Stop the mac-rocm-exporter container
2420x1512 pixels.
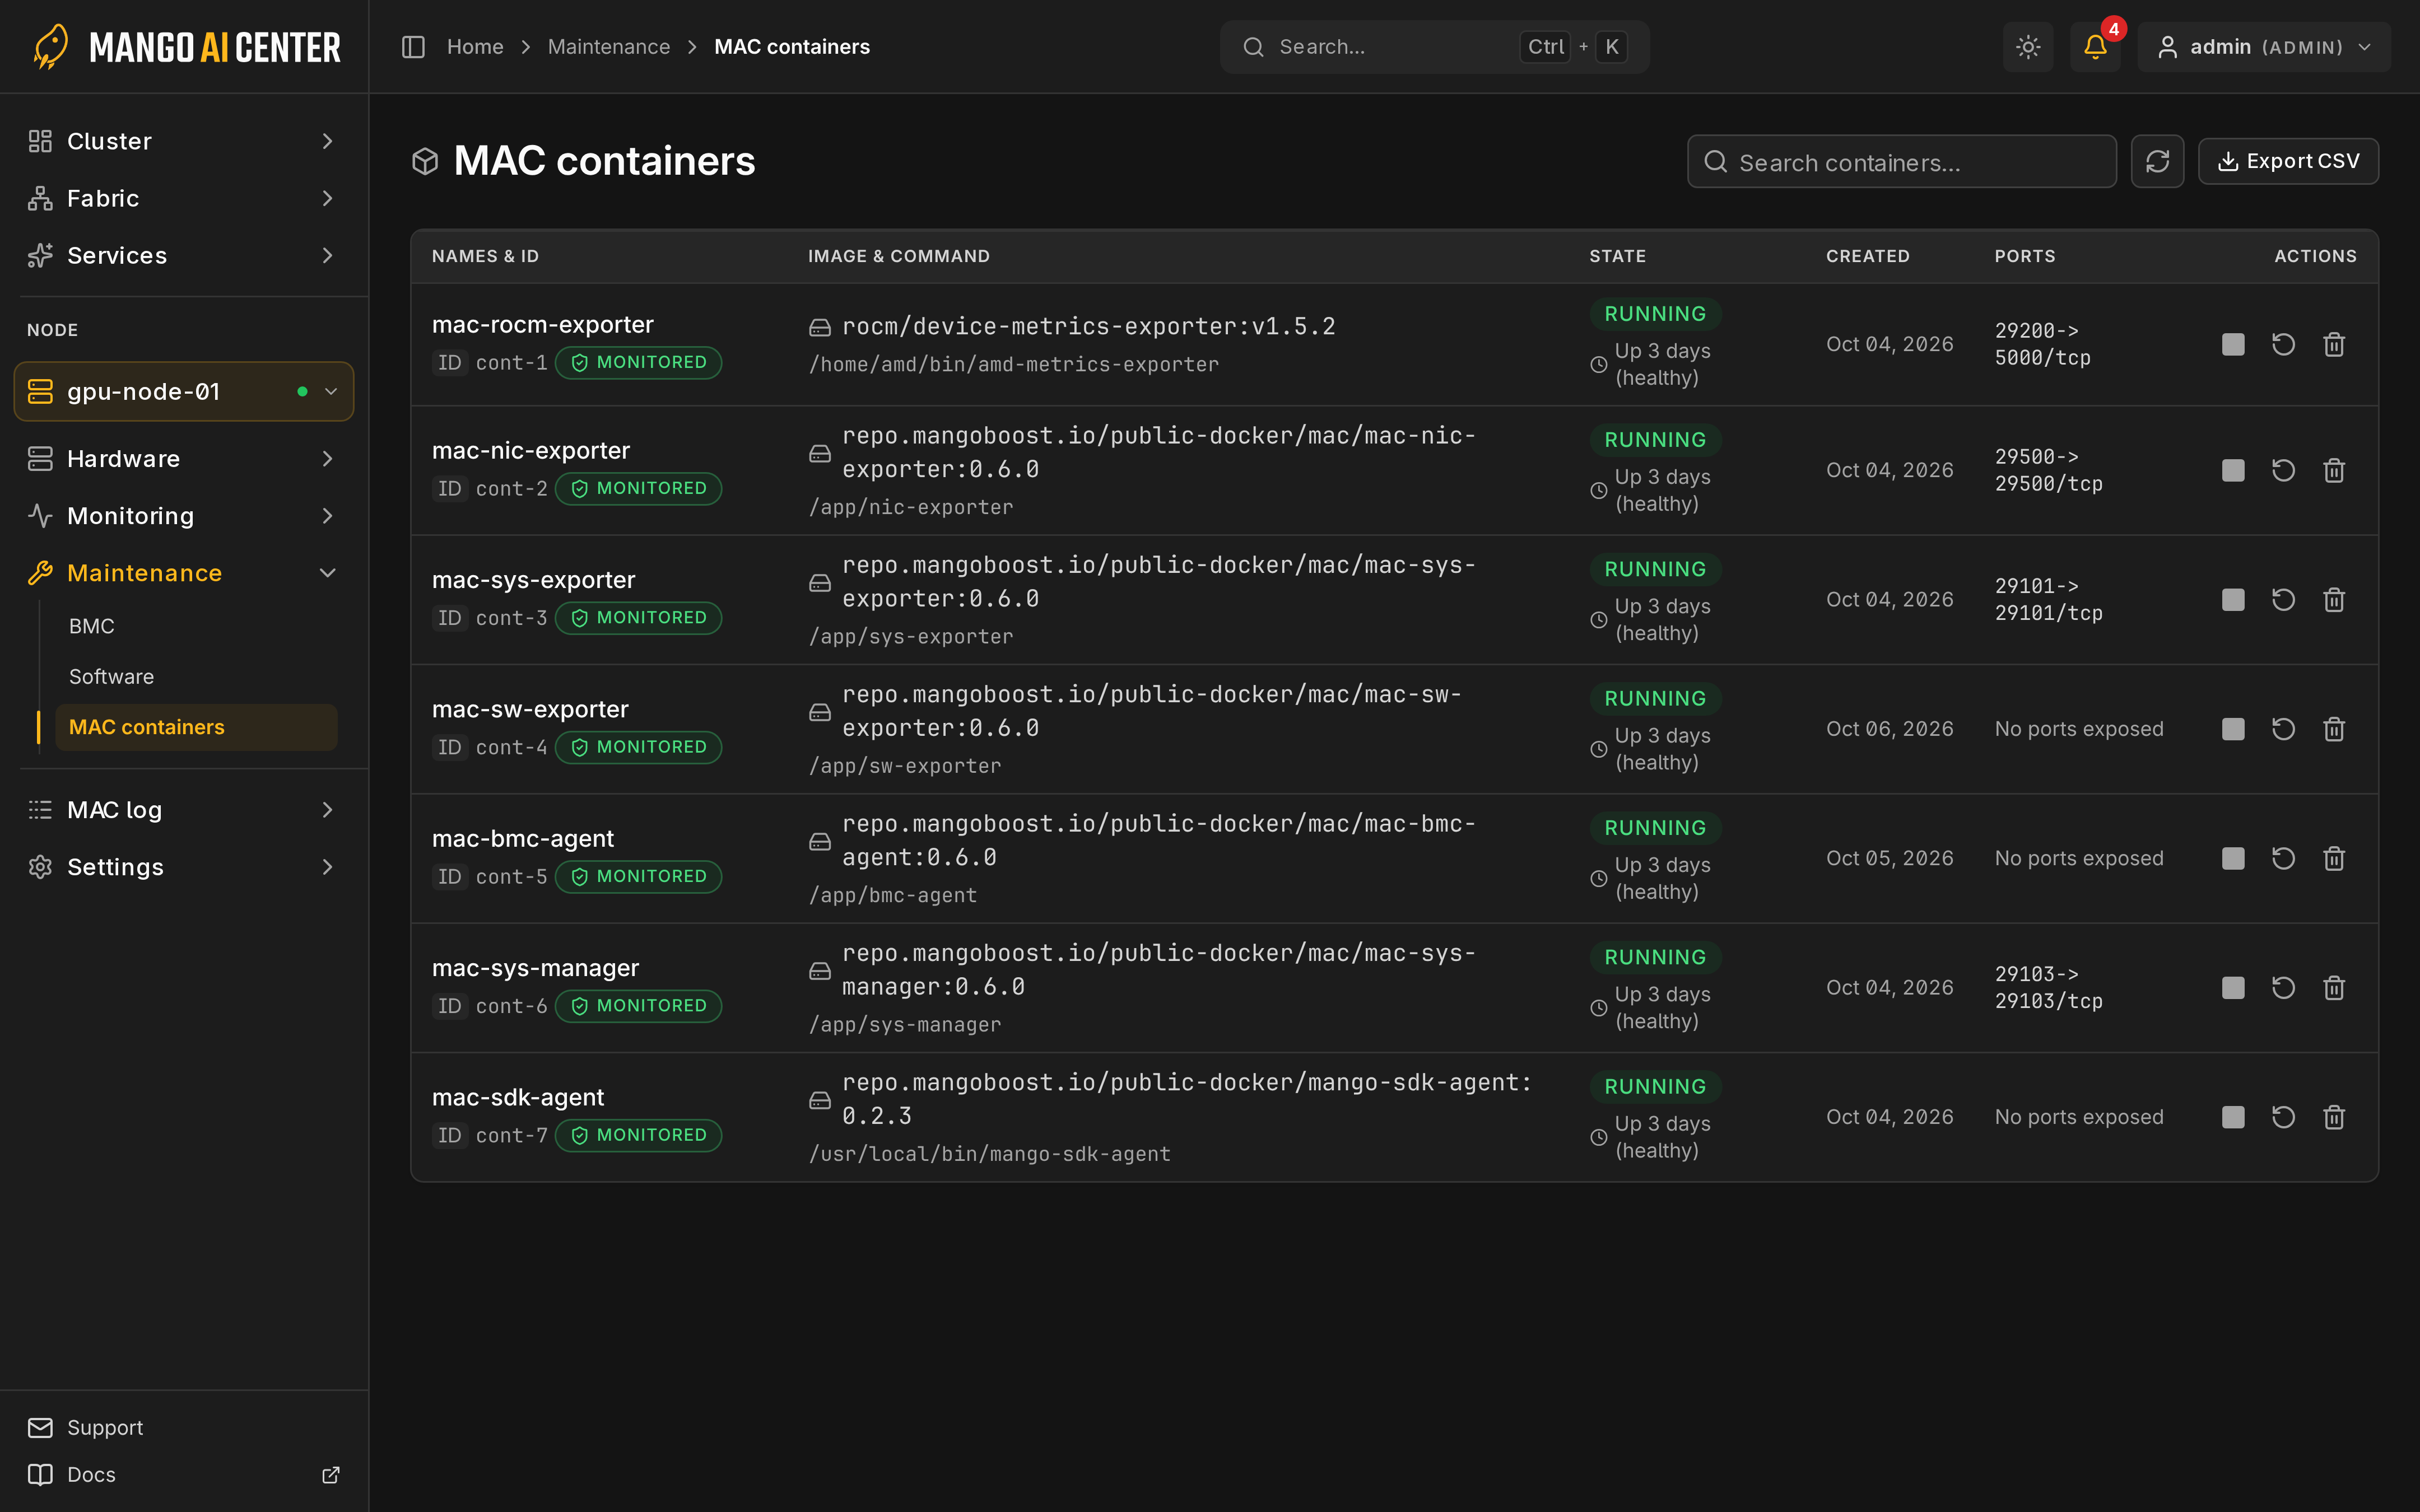[2232, 344]
